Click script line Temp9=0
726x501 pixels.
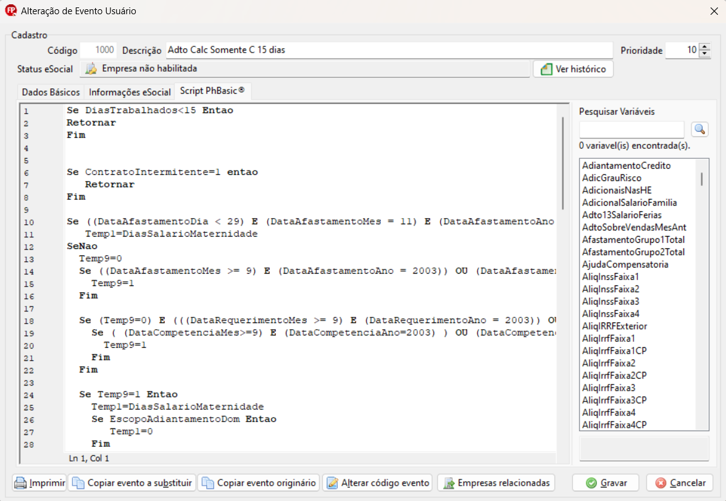pyautogui.click(x=101, y=259)
